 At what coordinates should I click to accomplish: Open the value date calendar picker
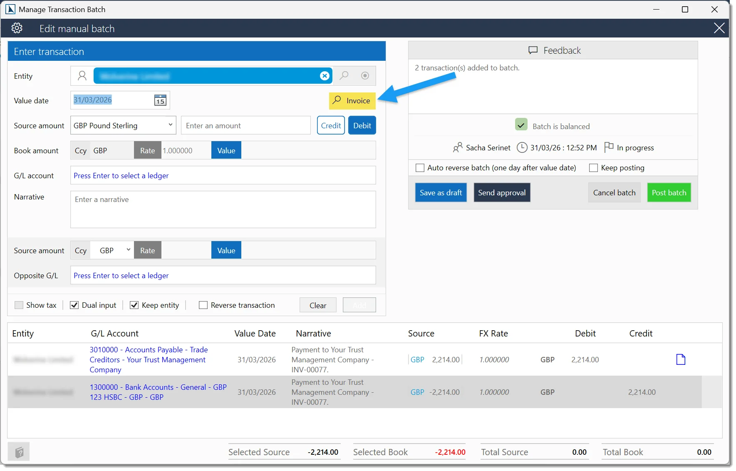coord(160,100)
